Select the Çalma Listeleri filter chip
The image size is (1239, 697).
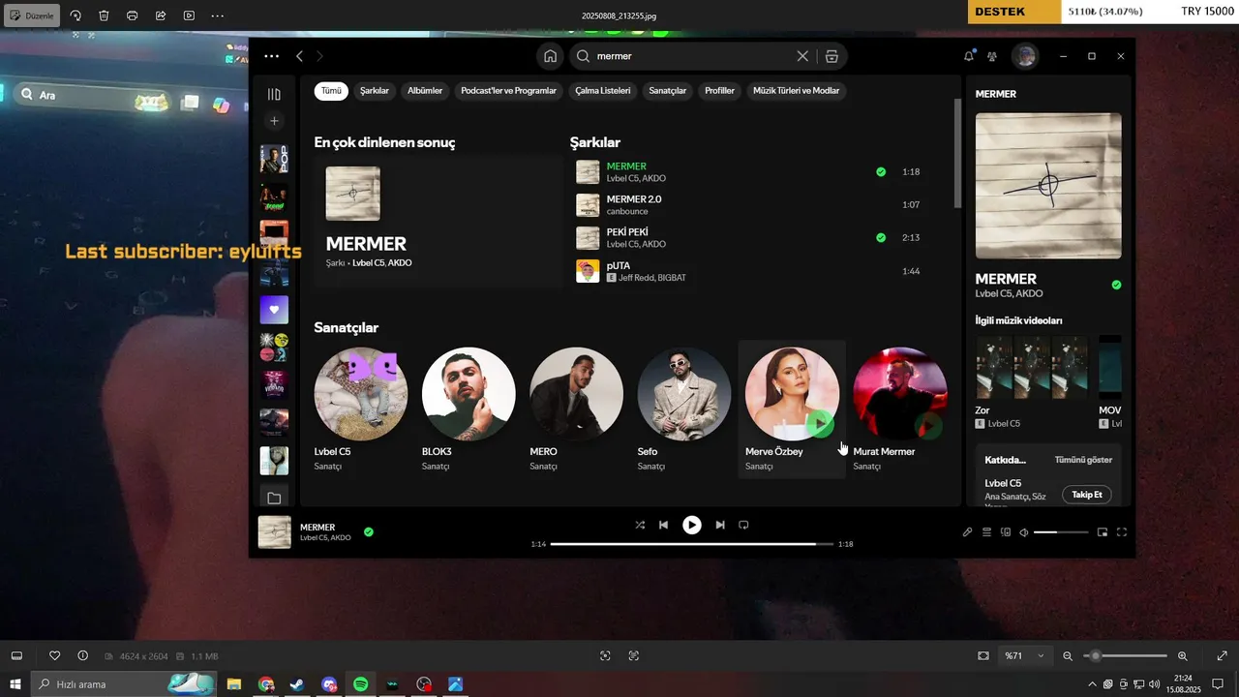click(x=603, y=91)
